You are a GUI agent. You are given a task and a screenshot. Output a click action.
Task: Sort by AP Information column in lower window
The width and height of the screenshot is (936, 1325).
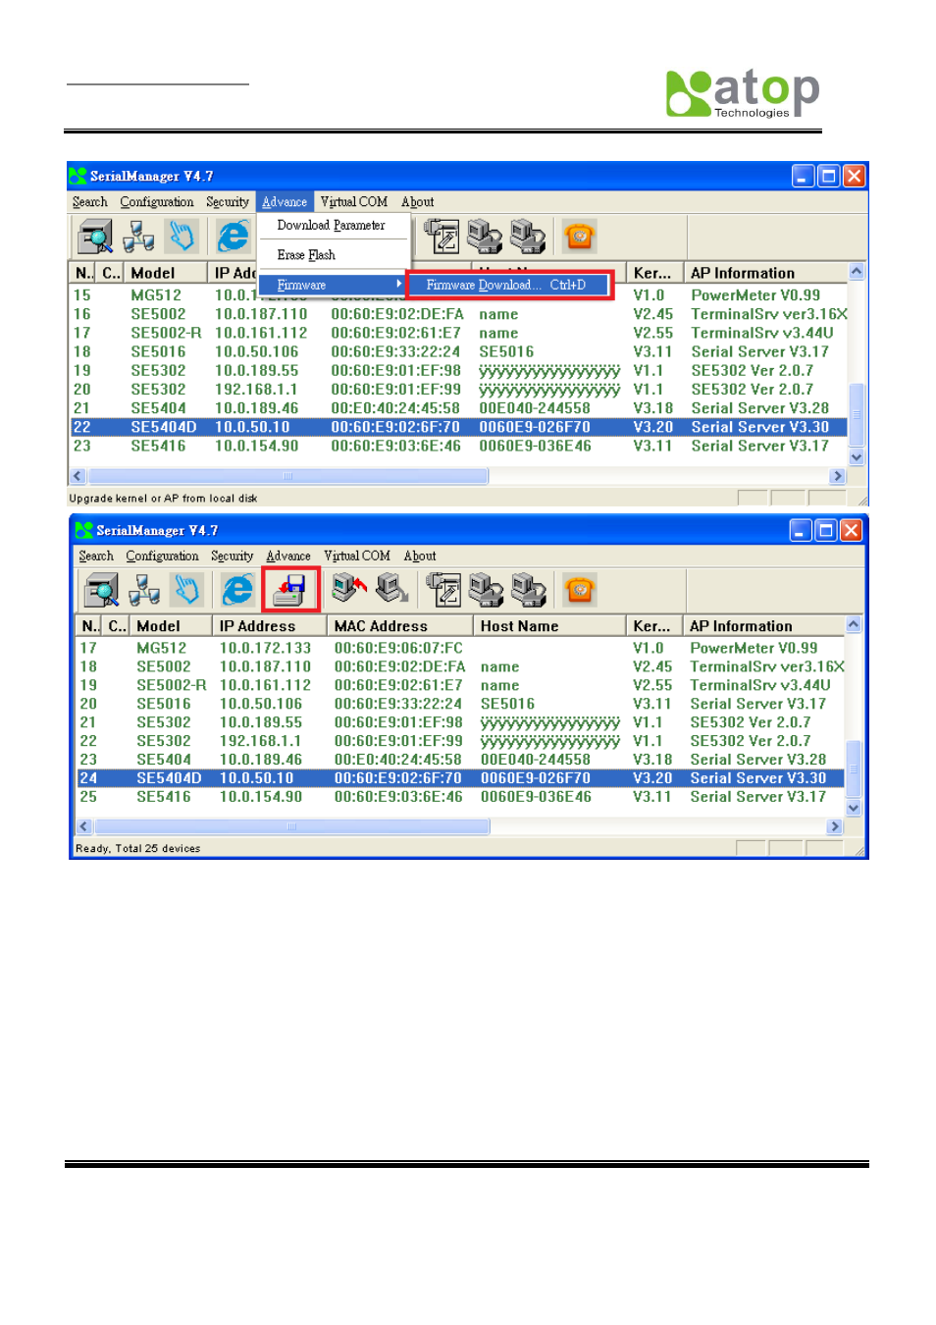click(x=763, y=626)
